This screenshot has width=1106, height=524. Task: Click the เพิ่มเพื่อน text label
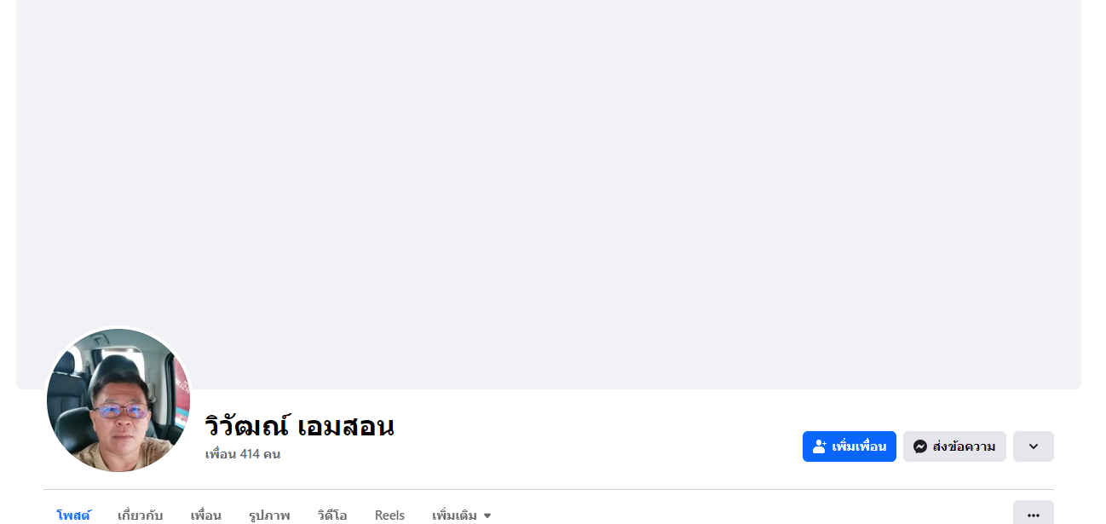pos(859,446)
